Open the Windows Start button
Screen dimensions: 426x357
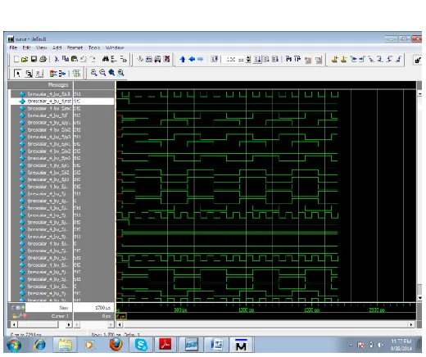(14, 345)
